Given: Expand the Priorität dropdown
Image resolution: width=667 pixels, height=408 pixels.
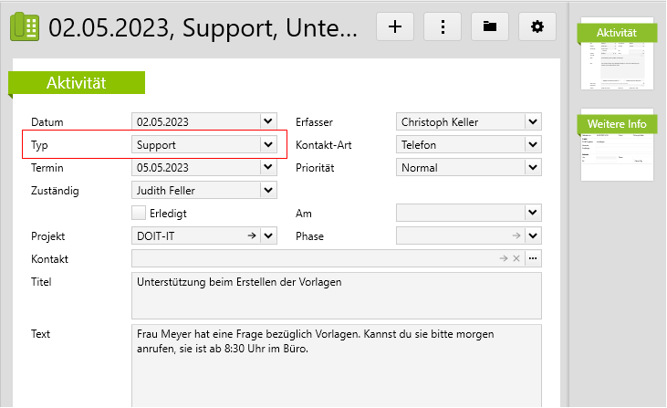Looking at the screenshot, I should 533,167.
